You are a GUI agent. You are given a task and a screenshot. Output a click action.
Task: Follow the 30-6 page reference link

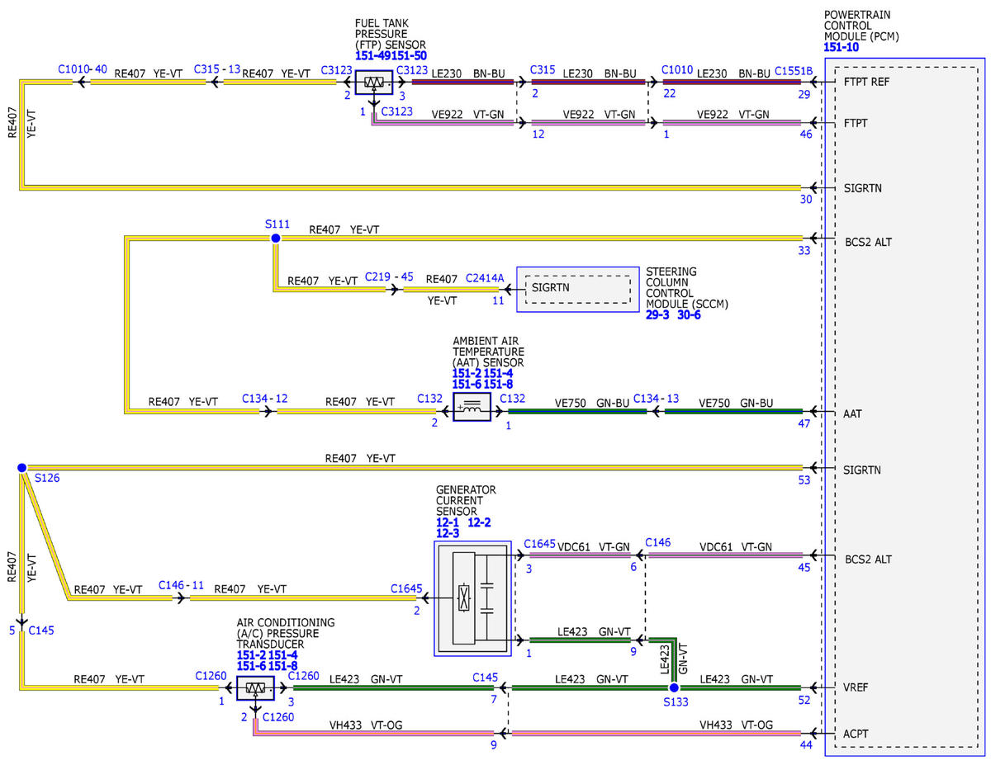[689, 315]
